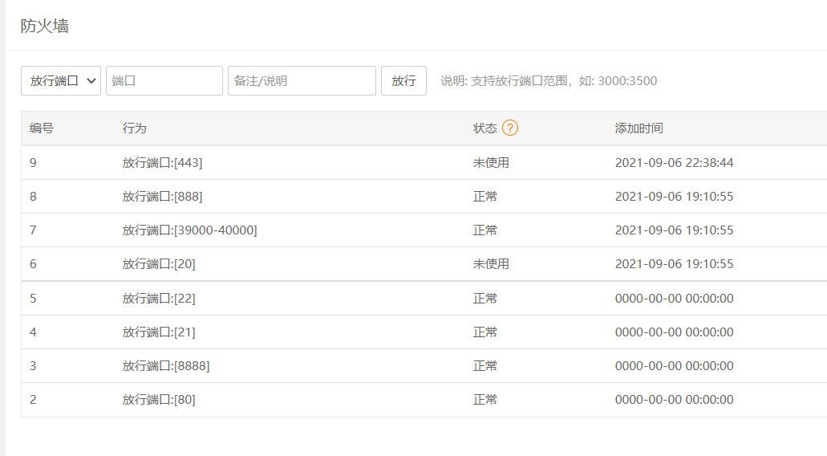Select the rule for port 80
This screenshot has width=827, height=456.
(159, 400)
